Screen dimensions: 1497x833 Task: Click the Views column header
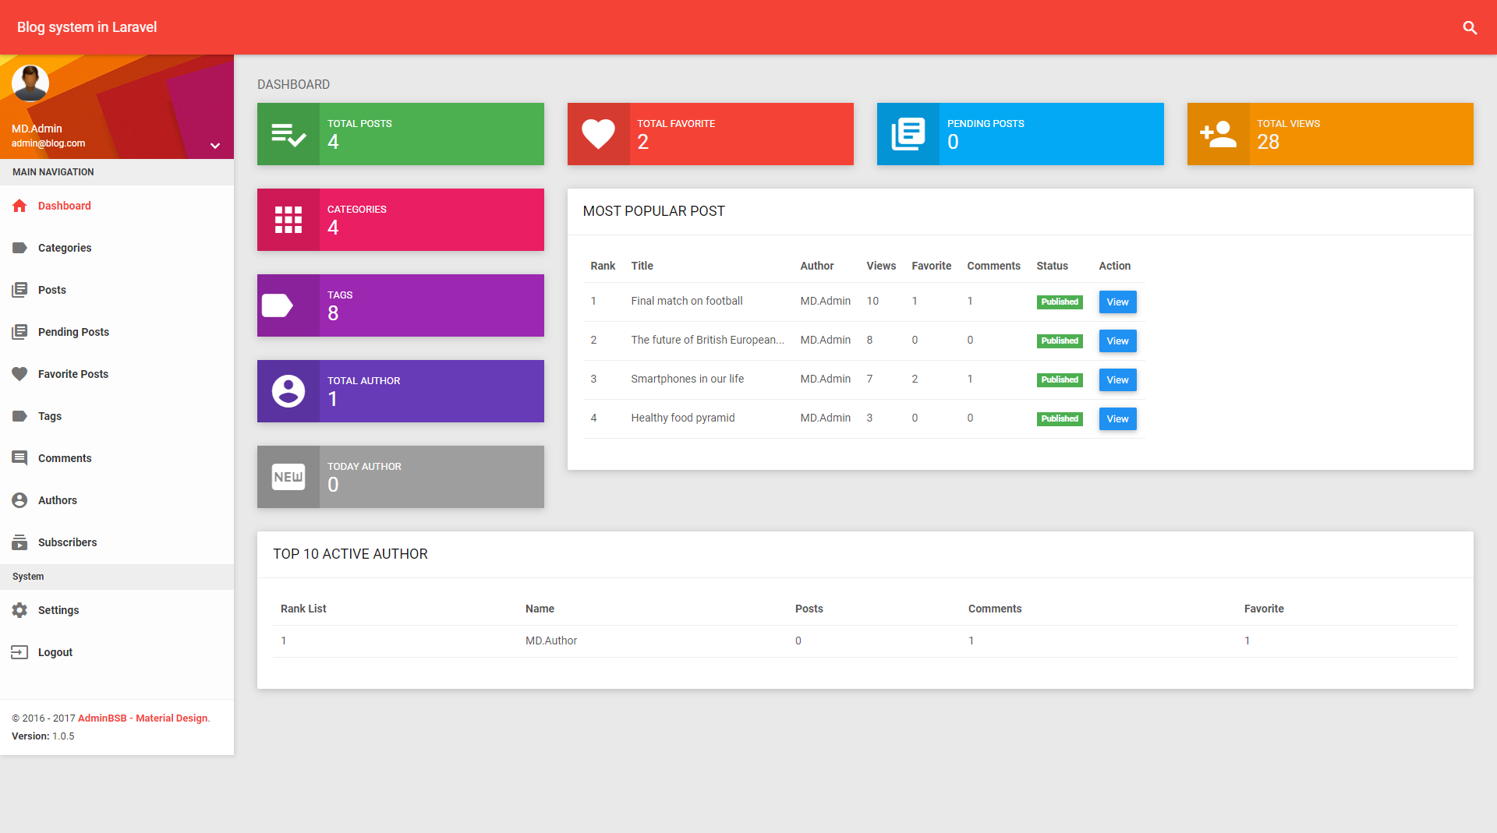[x=881, y=266]
